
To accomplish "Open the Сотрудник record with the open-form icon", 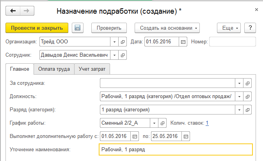I will tap(122, 55).
